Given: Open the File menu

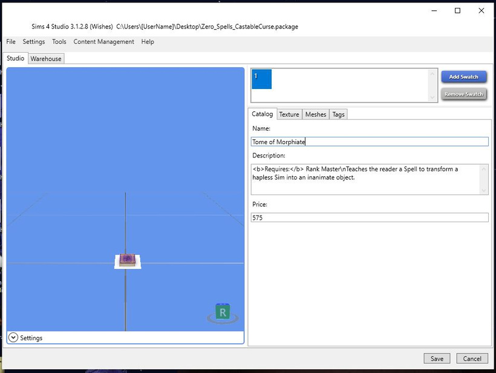Looking at the screenshot, I should coord(11,42).
